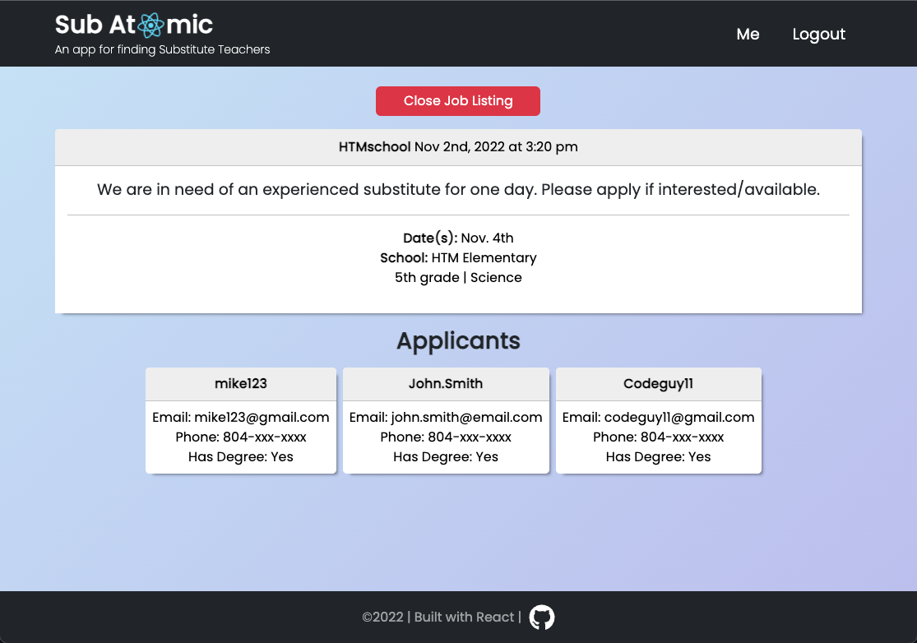Viewport: 917px width, 643px height.
Task: Click the School: HTM Elementary line
Action: (x=458, y=257)
